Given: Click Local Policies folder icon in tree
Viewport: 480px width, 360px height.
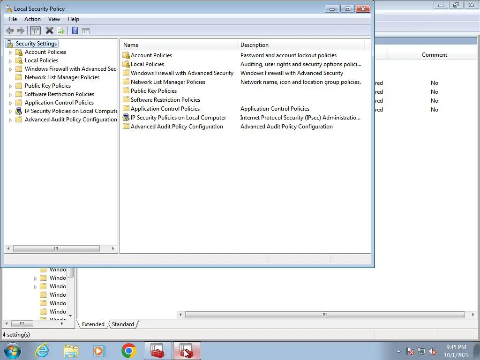Looking at the screenshot, I should [19, 60].
